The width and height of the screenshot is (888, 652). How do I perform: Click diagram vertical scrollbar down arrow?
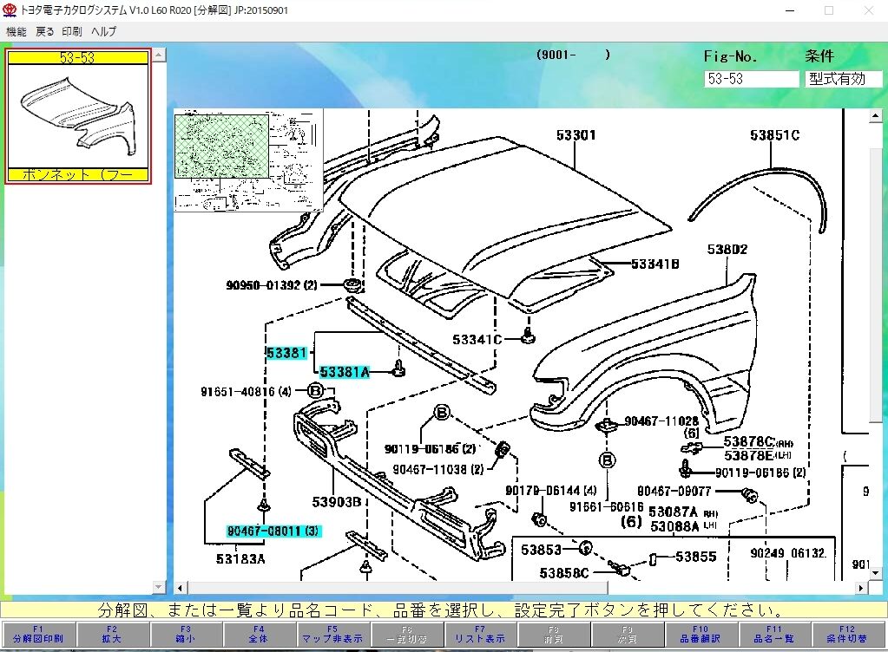click(876, 573)
